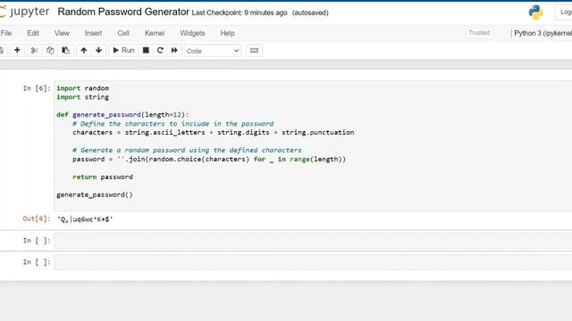Click the 'def generate_password(length=12):' line

(122, 115)
